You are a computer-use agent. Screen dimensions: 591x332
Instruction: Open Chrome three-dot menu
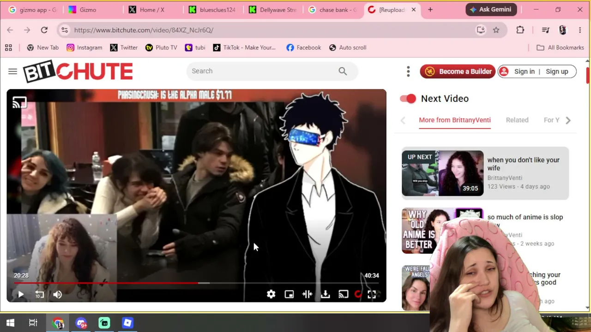pyautogui.click(x=580, y=30)
